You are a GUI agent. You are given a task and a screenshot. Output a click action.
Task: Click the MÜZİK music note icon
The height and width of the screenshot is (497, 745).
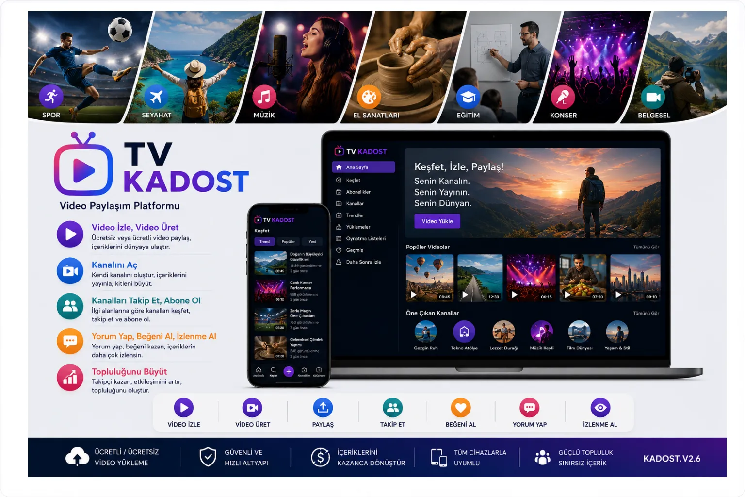264,97
